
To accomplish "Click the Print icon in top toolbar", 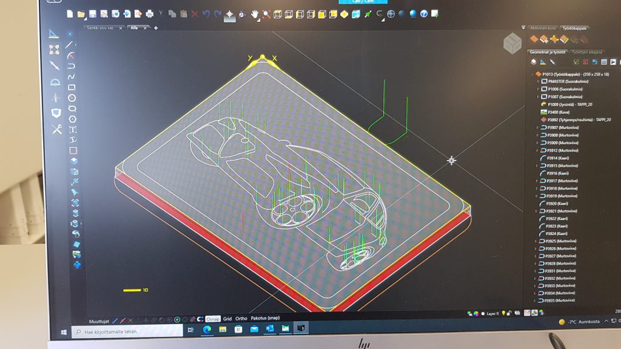I will pyautogui.click(x=149, y=13).
